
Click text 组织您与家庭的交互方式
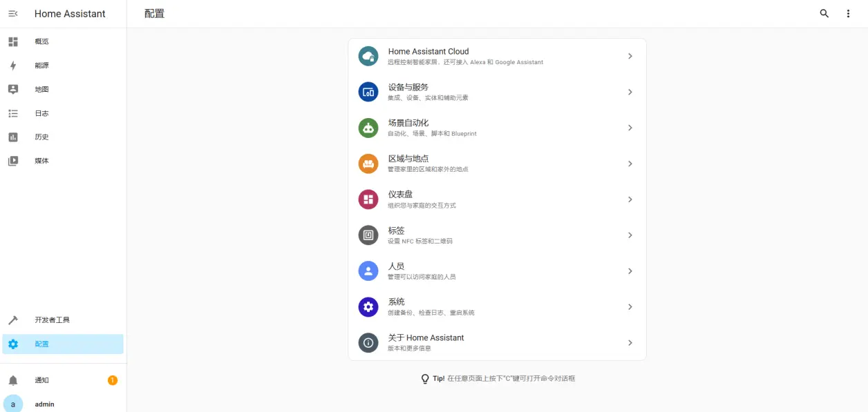[x=422, y=206]
